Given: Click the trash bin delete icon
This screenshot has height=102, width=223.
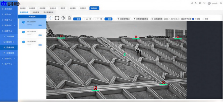Looking at the screenshot, I should tap(69, 18).
